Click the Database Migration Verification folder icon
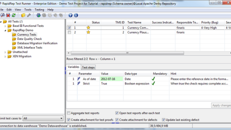Image resolution: width=231 pixels, height=130 pixels. click(x=14, y=43)
